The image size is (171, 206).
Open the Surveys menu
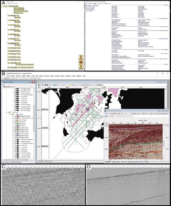tap(18, 76)
